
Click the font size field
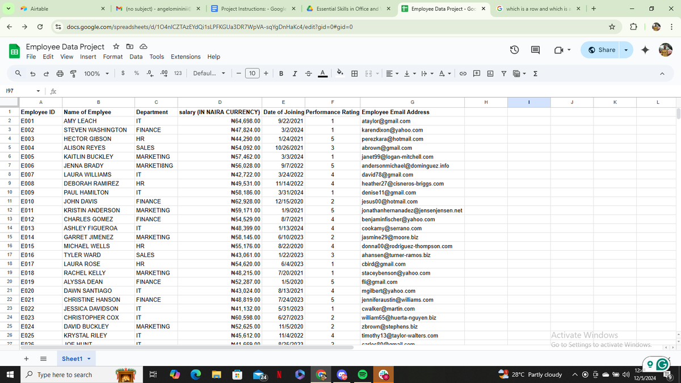click(x=253, y=73)
